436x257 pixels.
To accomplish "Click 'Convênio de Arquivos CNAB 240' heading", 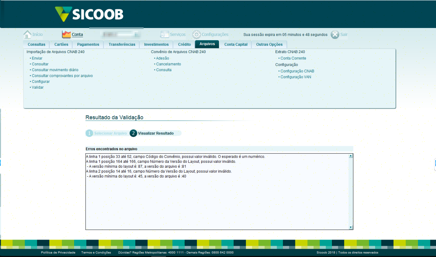I will [x=178, y=52].
